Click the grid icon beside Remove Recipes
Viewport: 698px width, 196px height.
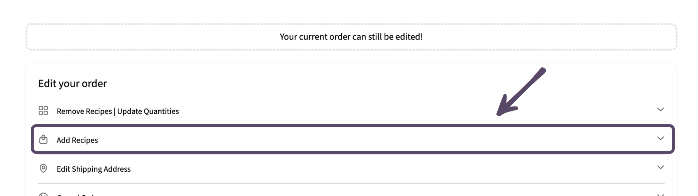[x=43, y=111]
